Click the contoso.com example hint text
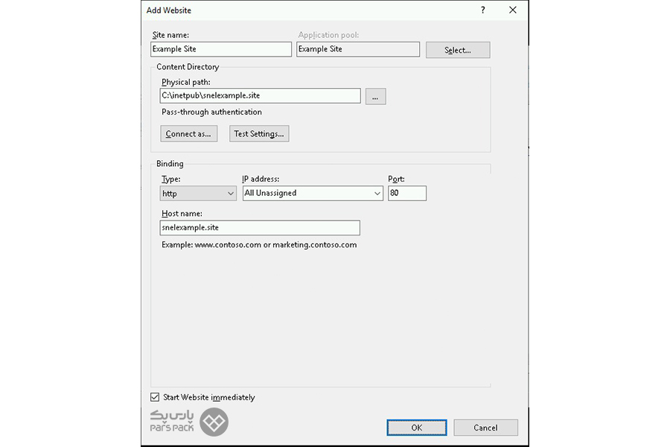Viewport: 670px width, 447px height. pyautogui.click(x=259, y=245)
